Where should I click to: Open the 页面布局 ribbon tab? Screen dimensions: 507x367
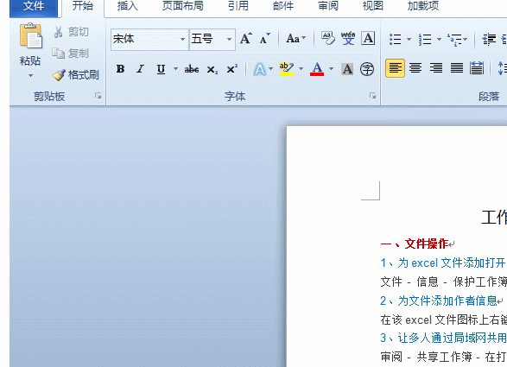pyautogui.click(x=183, y=6)
